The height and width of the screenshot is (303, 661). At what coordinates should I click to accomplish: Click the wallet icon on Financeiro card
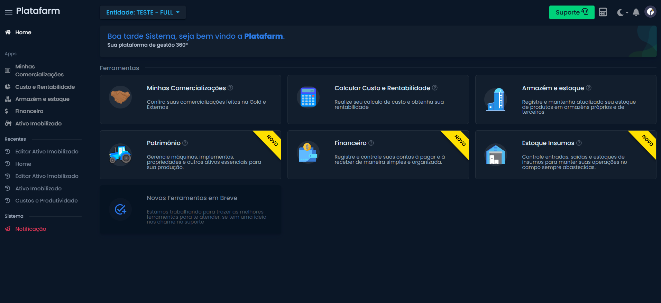(x=308, y=152)
